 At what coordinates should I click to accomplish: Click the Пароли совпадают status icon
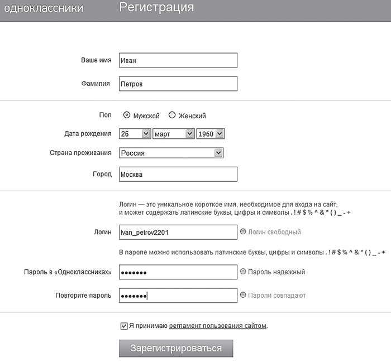point(243,295)
